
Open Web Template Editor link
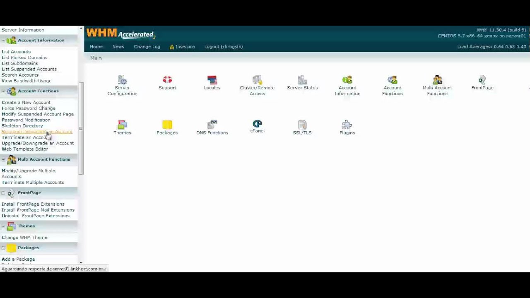[x=25, y=149]
